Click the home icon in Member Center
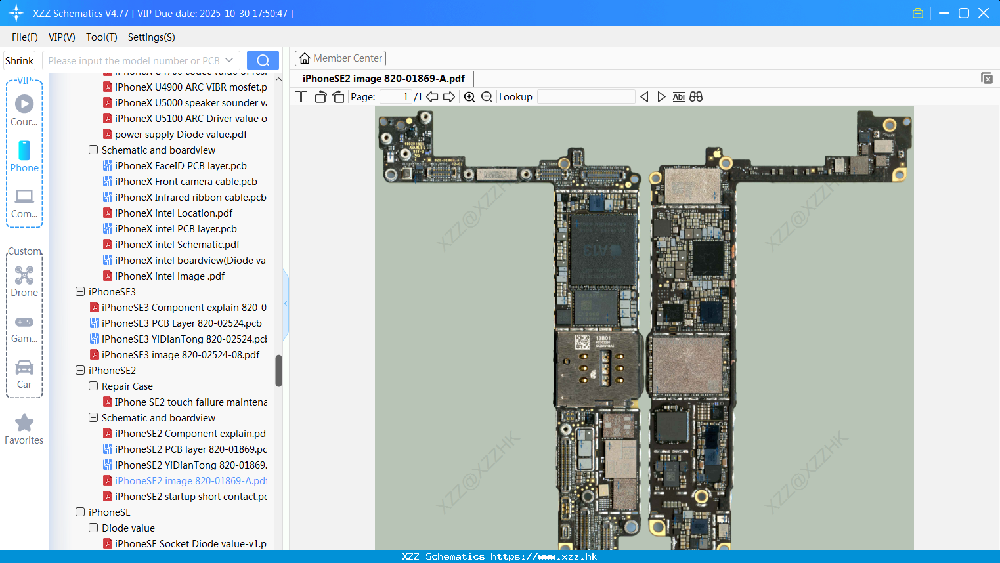 tap(305, 58)
